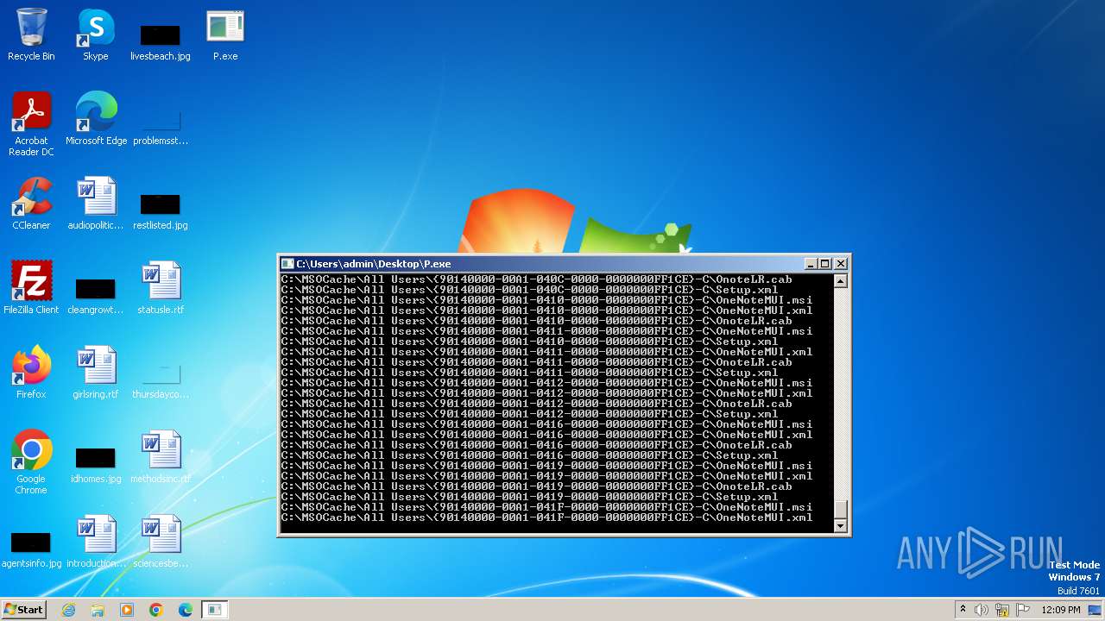Close the P.exe console window
The image size is (1105, 621).
[841, 264]
